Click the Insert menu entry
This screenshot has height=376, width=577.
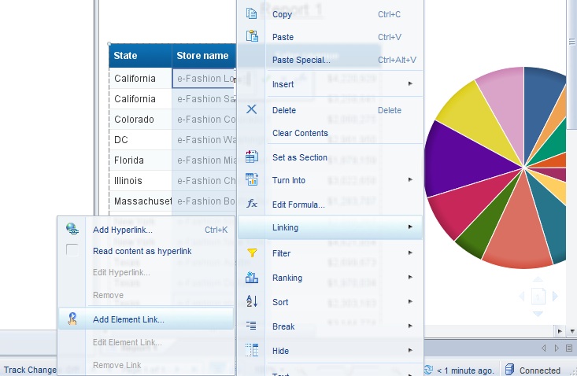point(331,84)
